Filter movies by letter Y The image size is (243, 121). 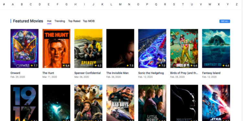(x=228, y=4)
